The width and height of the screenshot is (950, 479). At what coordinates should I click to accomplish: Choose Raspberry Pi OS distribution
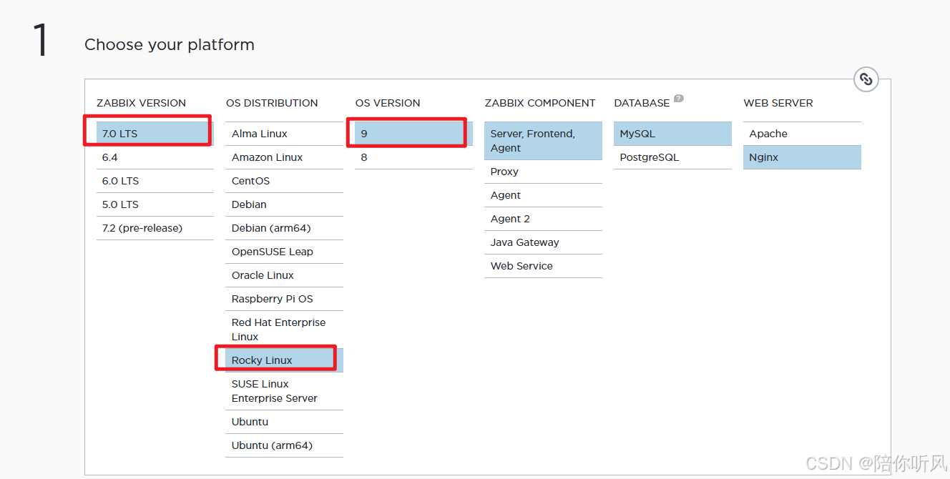point(285,299)
